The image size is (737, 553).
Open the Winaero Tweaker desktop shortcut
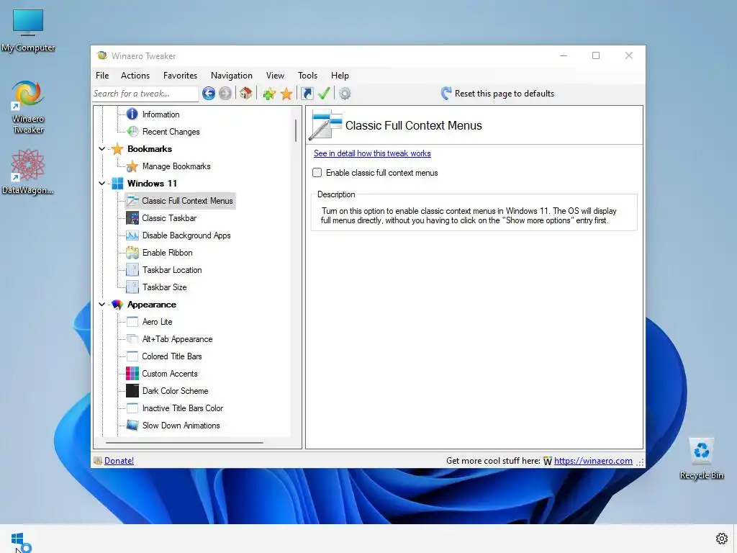coord(28,107)
